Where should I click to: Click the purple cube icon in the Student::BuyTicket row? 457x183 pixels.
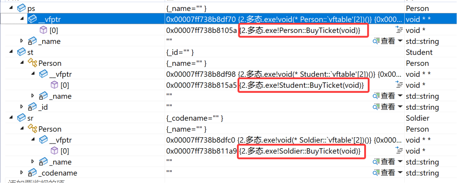pyautogui.click(x=54, y=85)
